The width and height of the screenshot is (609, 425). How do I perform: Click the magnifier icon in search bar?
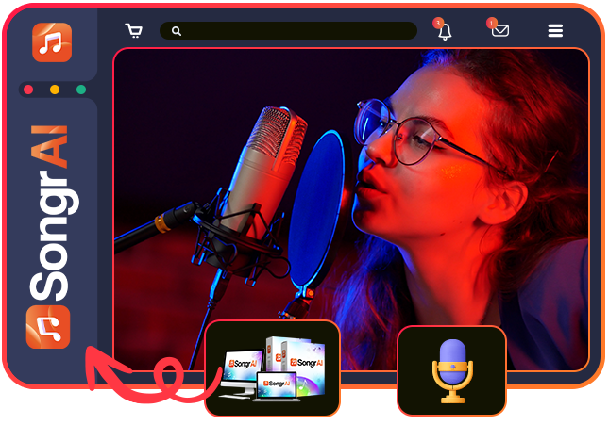pos(177,31)
